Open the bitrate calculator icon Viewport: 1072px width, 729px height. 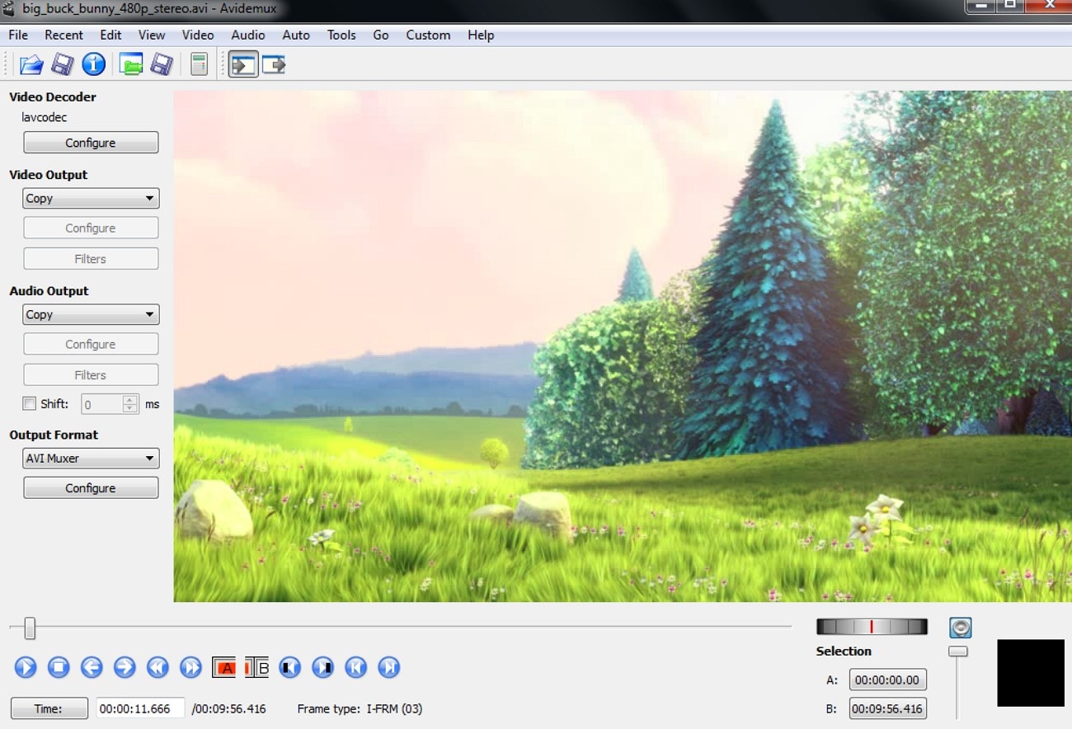point(199,63)
